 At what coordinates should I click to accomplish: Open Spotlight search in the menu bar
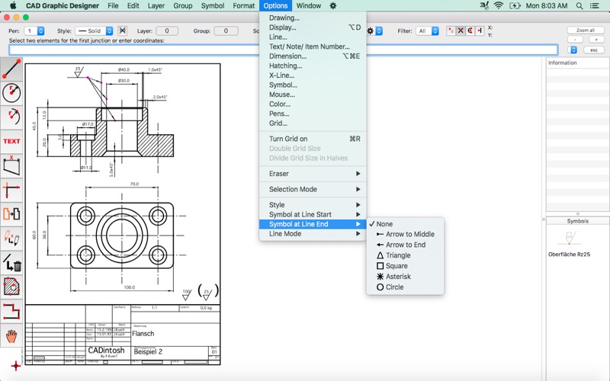coord(579,6)
